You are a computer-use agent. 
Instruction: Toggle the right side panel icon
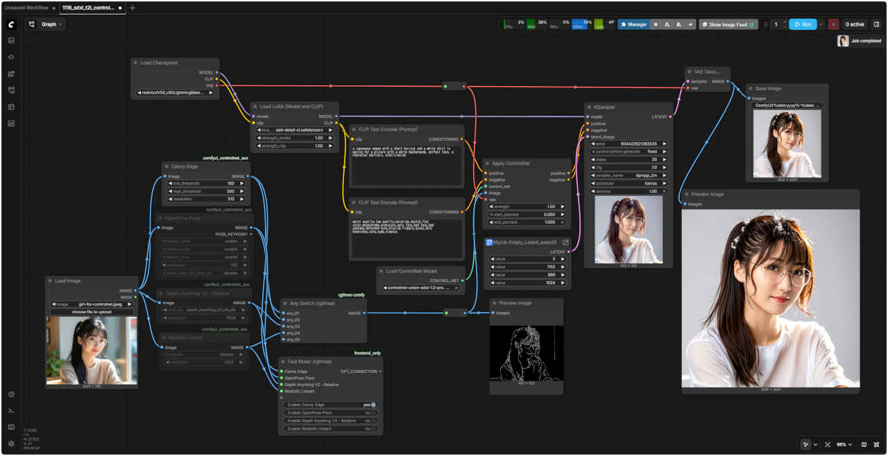pos(876,24)
